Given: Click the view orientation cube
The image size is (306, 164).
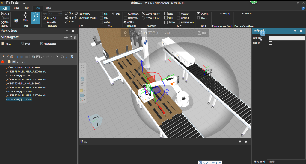Looking at the screenshot, I should point(95,121).
